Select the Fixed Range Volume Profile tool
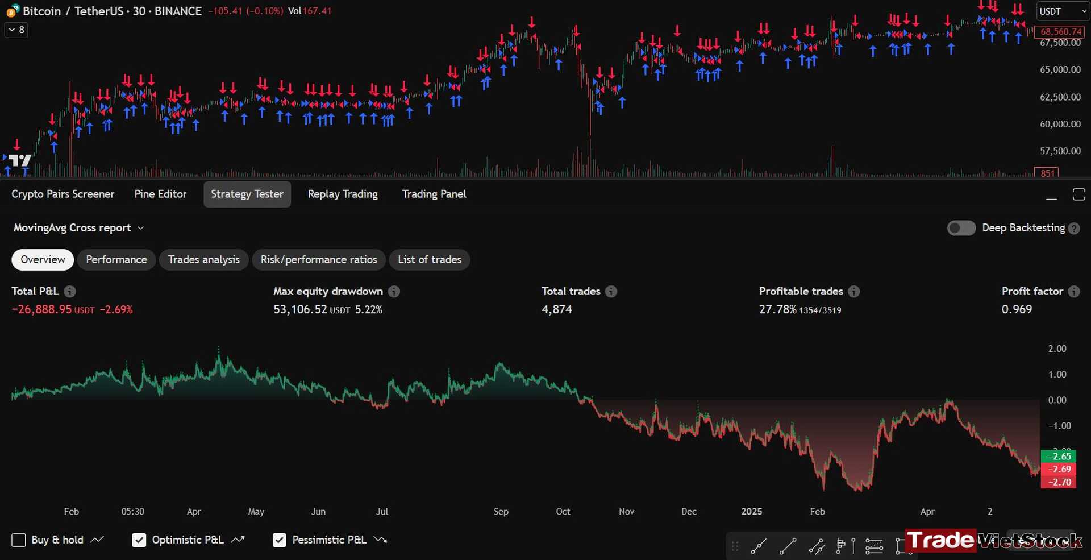Viewport: 1091px width, 560px height. [x=841, y=546]
